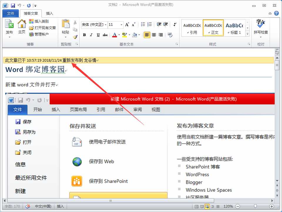The width and height of the screenshot is (282, 212).
Task: Click the vertical scrollbar down arrow
Action: tap(277, 181)
